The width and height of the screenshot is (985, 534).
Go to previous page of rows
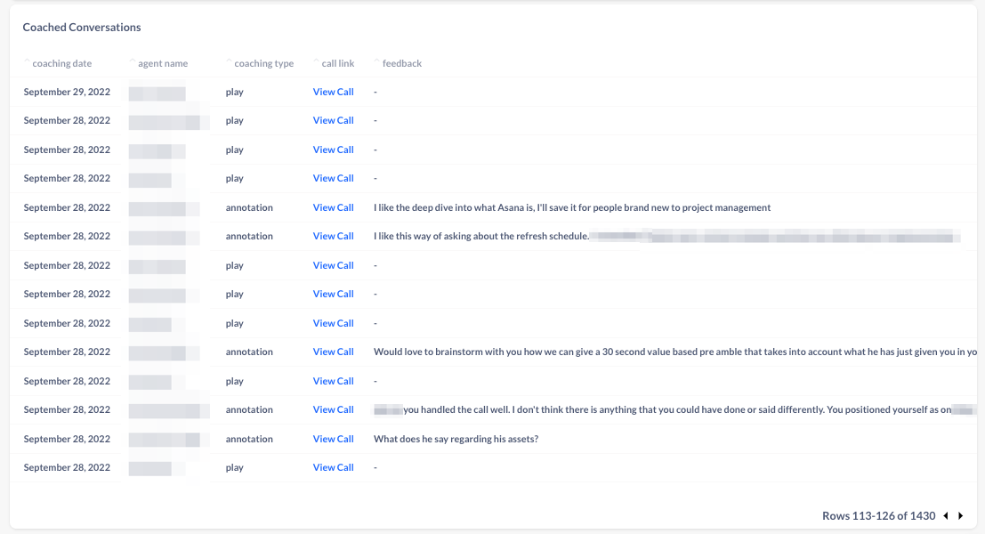pyautogui.click(x=946, y=516)
